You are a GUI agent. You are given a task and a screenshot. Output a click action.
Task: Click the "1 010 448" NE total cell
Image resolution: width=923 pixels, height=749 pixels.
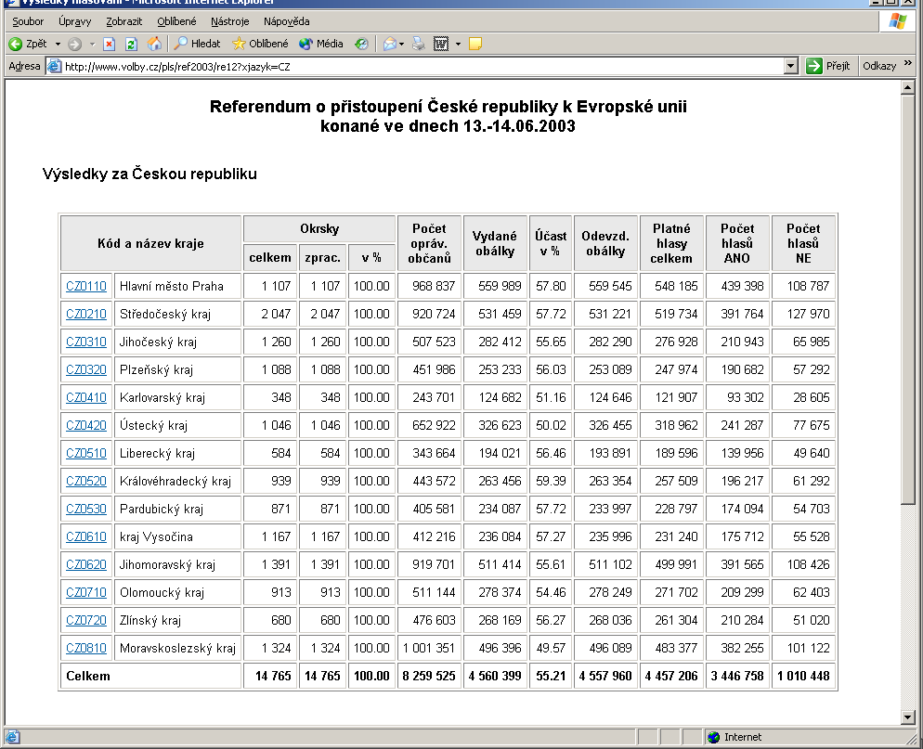click(x=803, y=676)
